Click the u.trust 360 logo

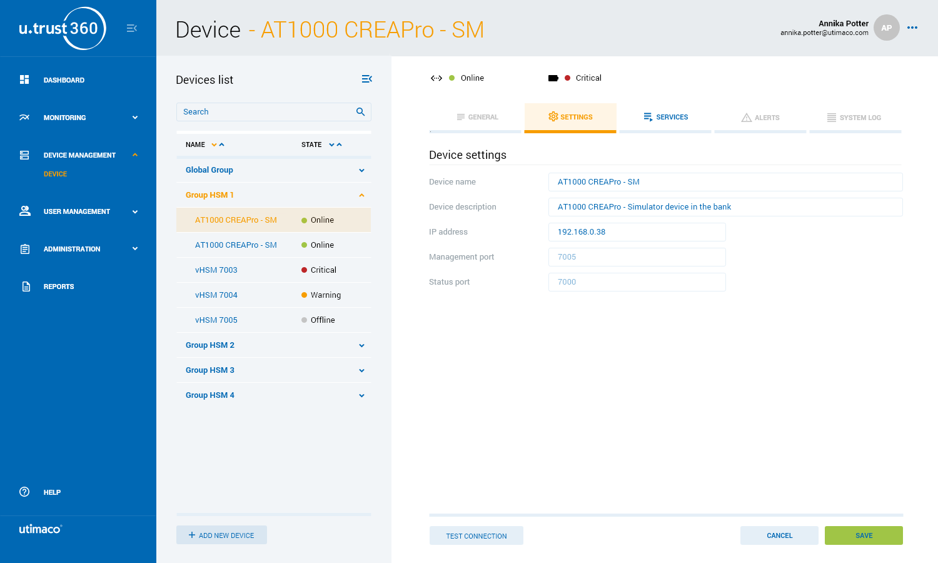coord(63,28)
